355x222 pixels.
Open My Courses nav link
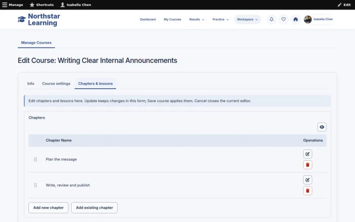(x=172, y=19)
